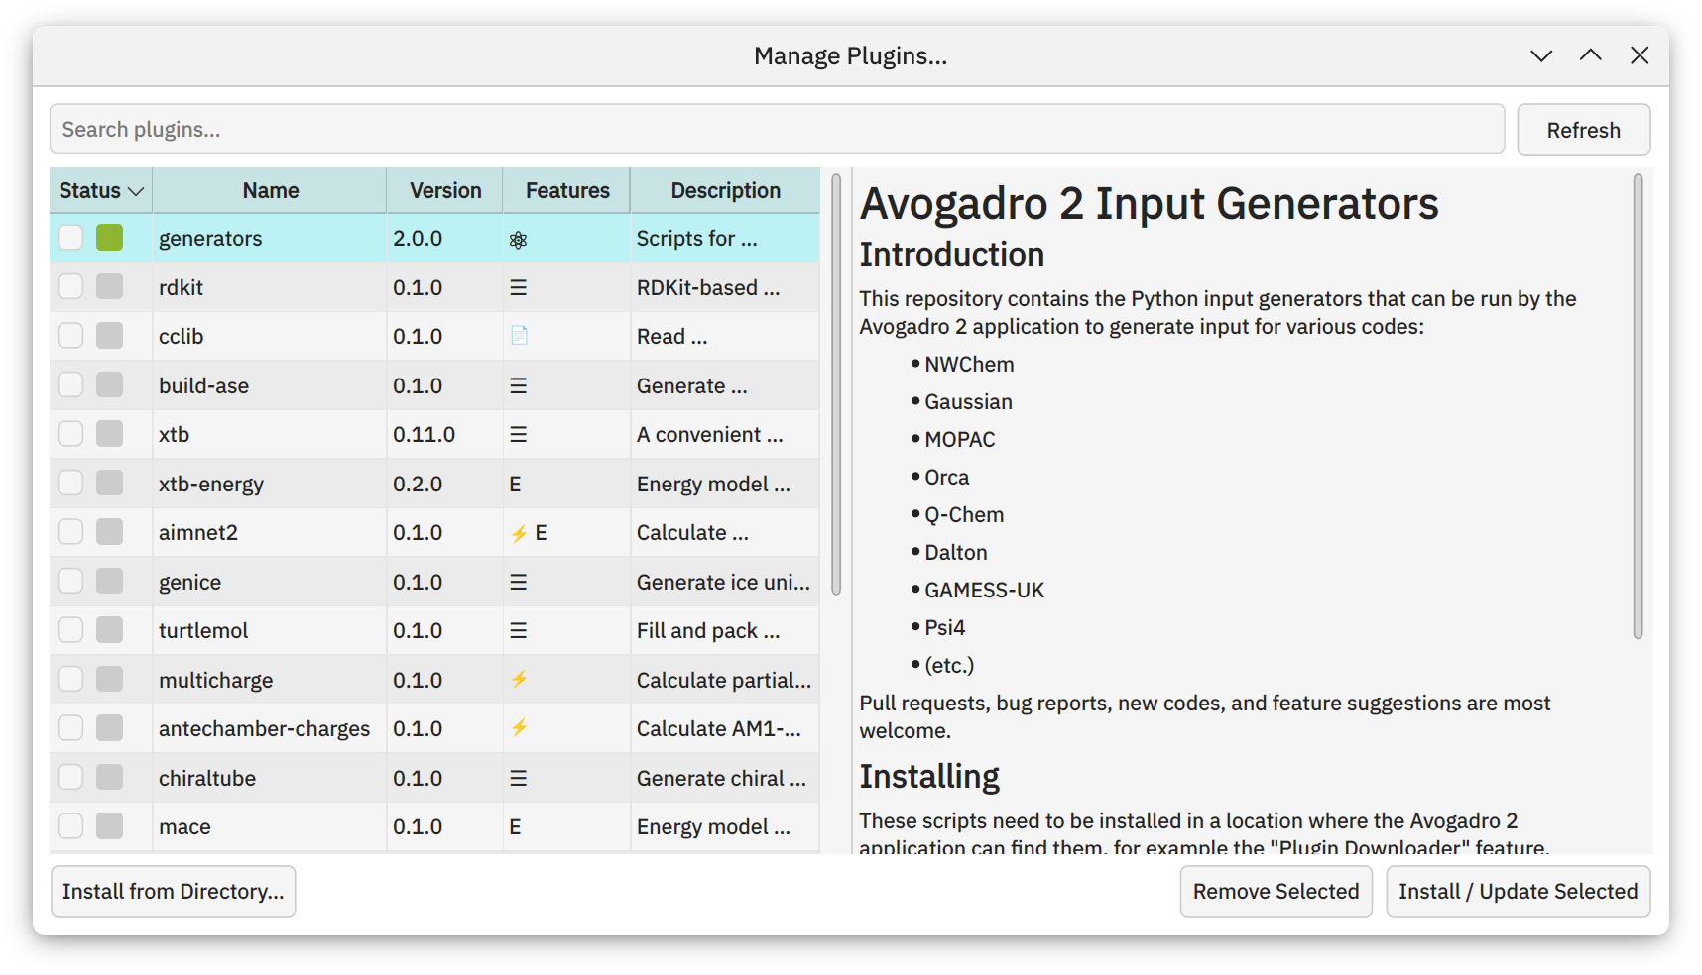Click the file format icon for cclib
Screen dimensions: 1702x975
pyautogui.click(x=519, y=336)
